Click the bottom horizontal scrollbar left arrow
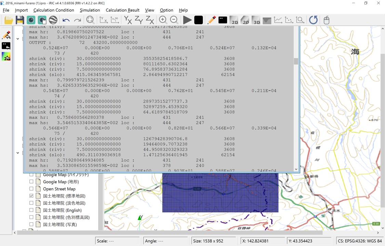The width and height of the screenshot is (385, 246). 15,232
